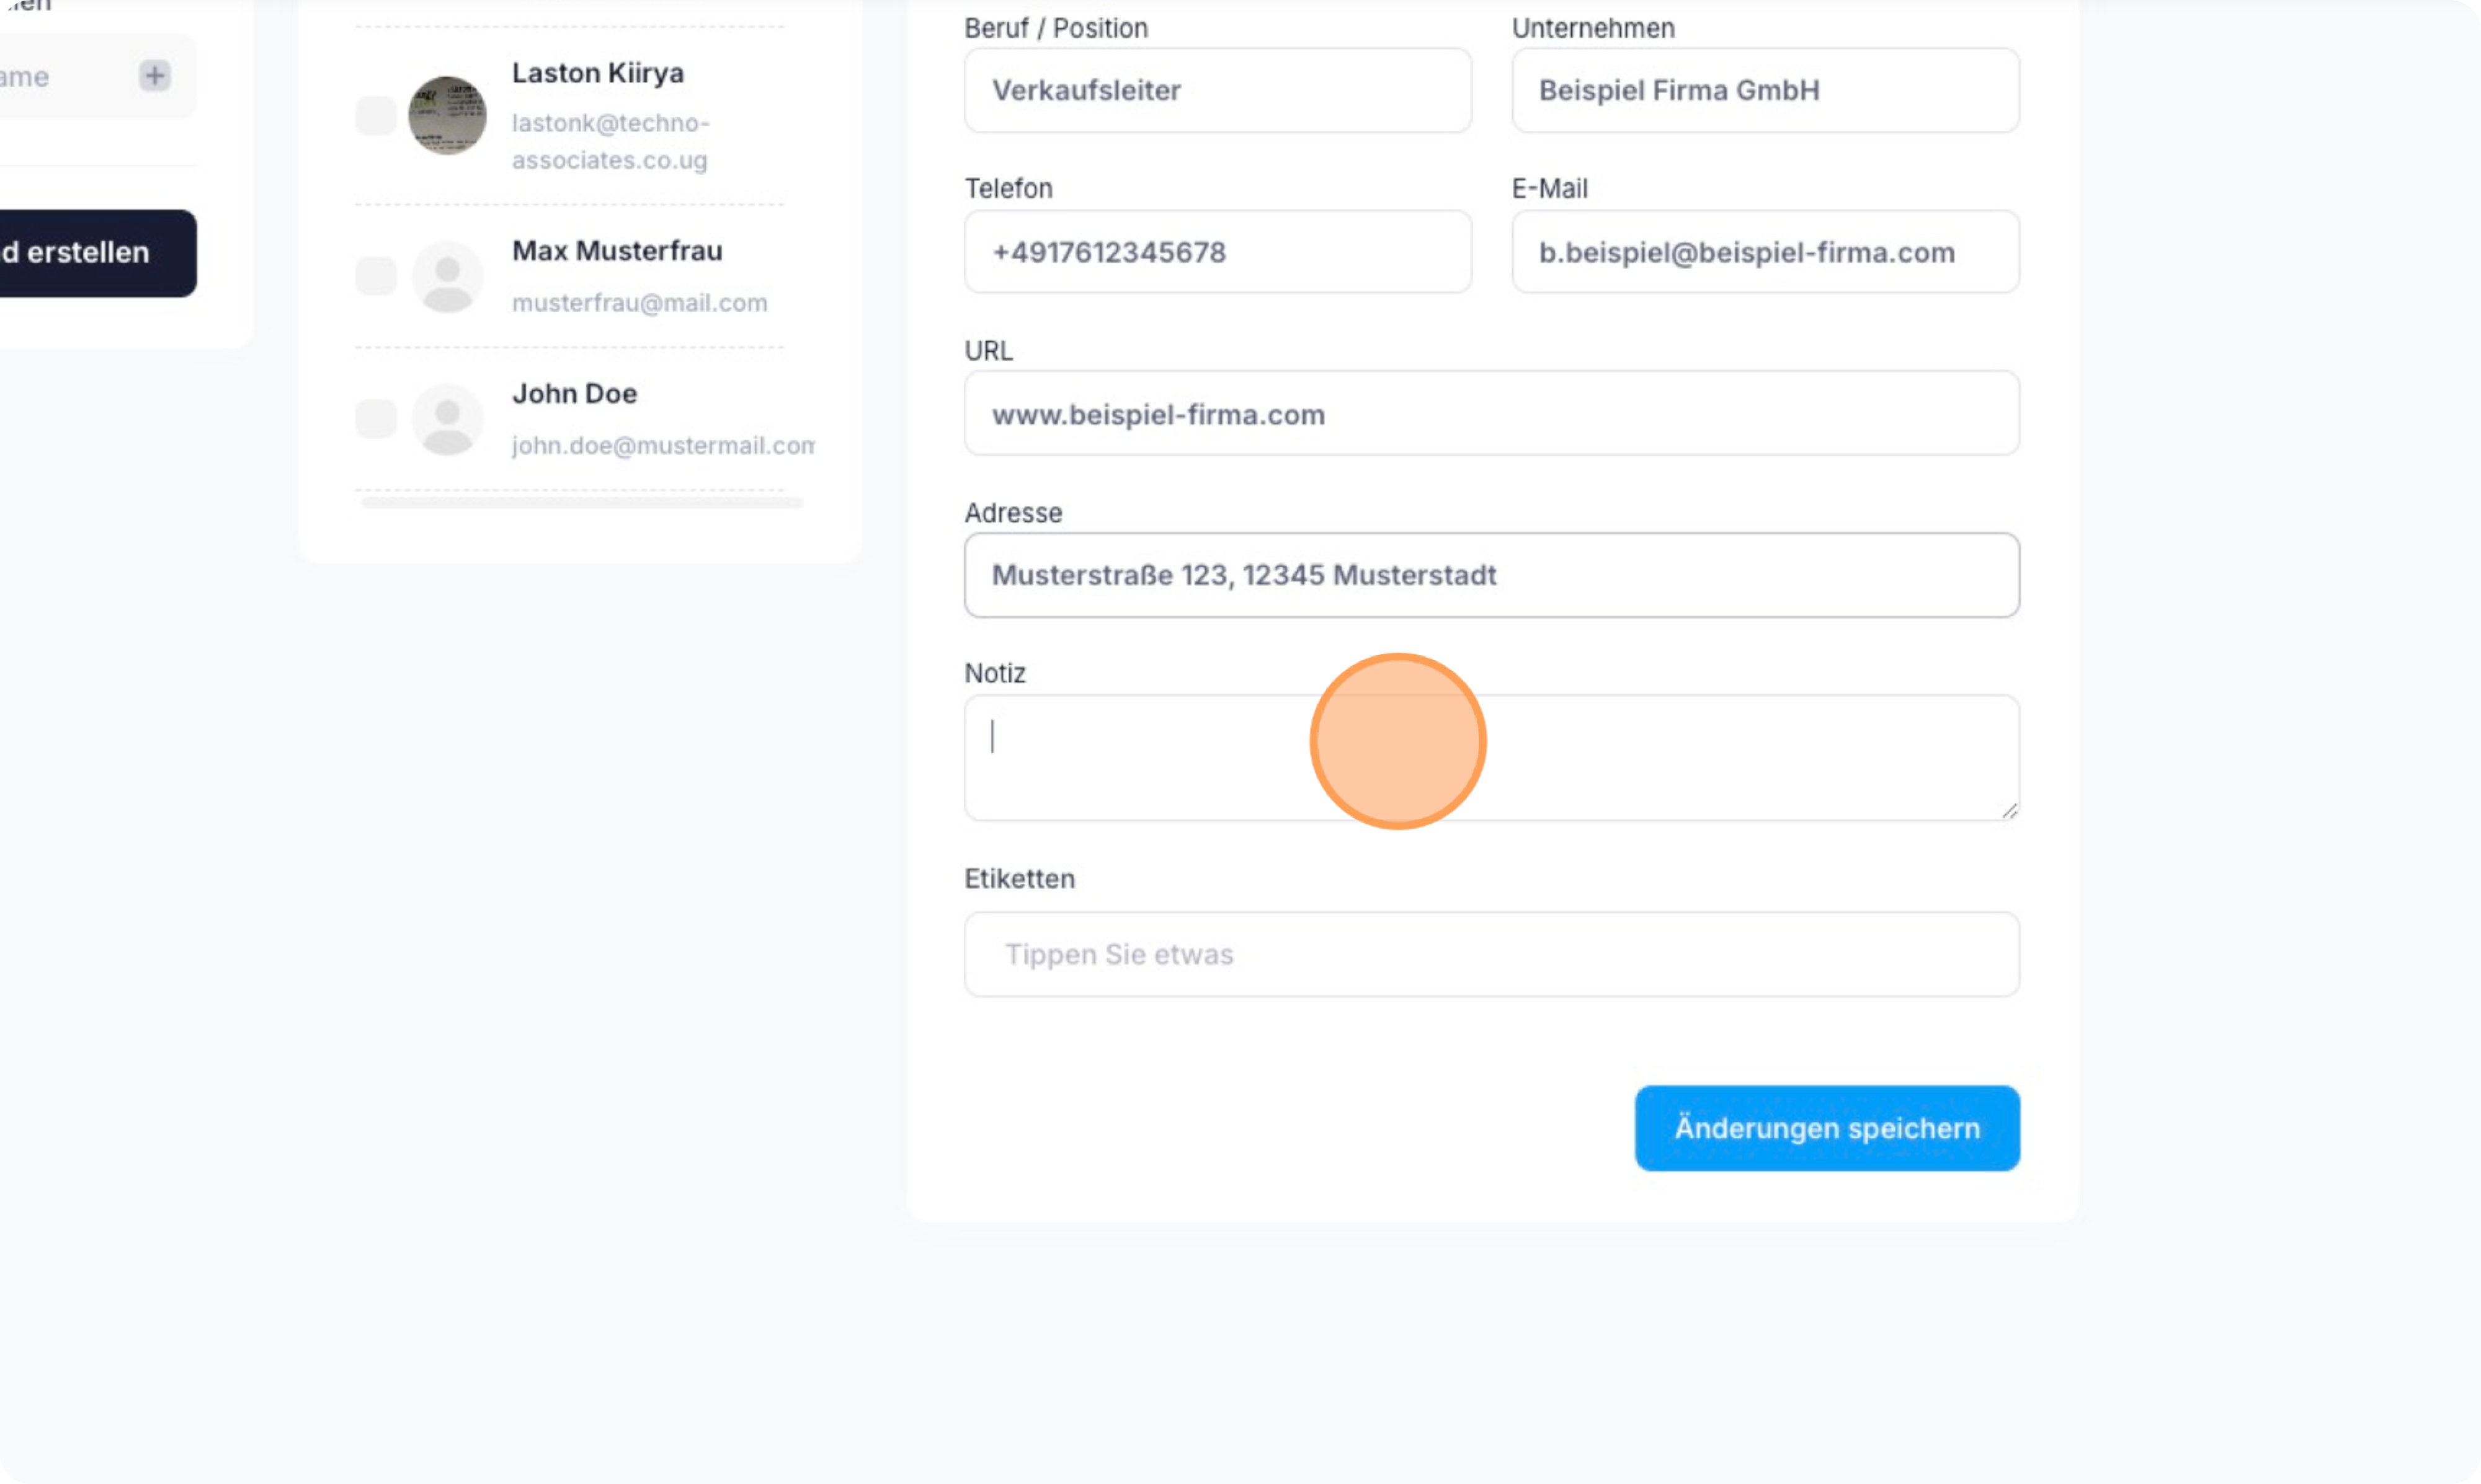Click the Etiketten tag input

[1490, 954]
